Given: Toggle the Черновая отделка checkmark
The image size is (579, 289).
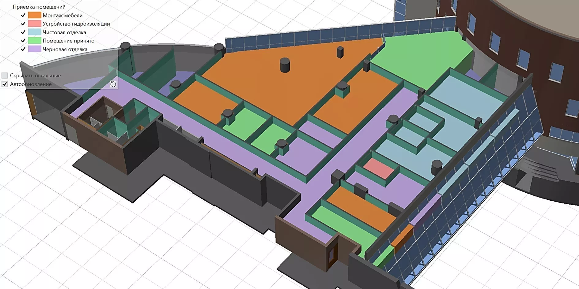Looking at the screenshot, I should (x=23, y=49).
